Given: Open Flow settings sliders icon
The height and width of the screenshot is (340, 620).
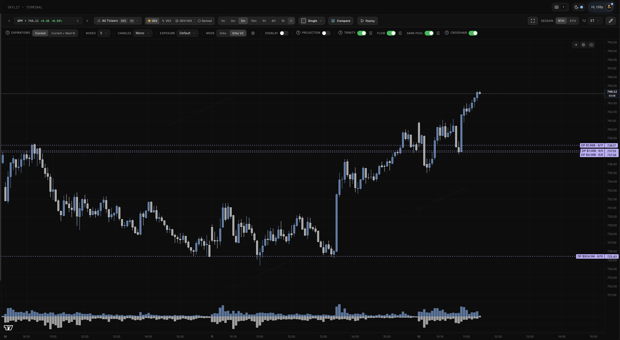Looking at the screenshot, I should click(x=400, y=33).
